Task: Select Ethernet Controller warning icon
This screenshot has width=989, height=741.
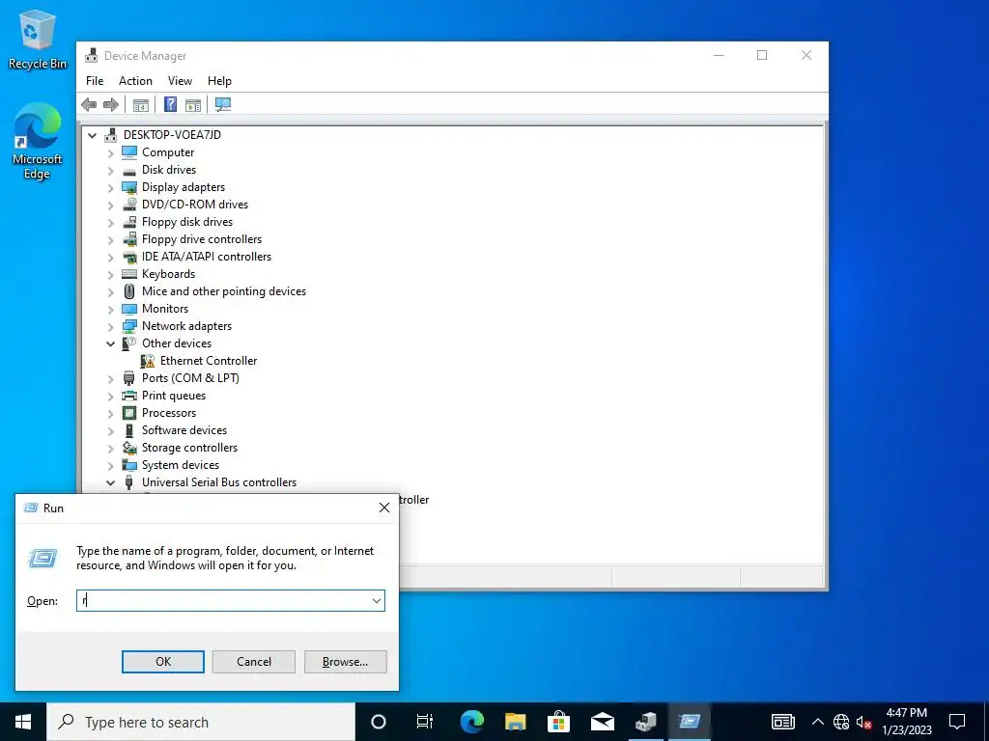Action: pyautogui.click(x=148, y=361)
